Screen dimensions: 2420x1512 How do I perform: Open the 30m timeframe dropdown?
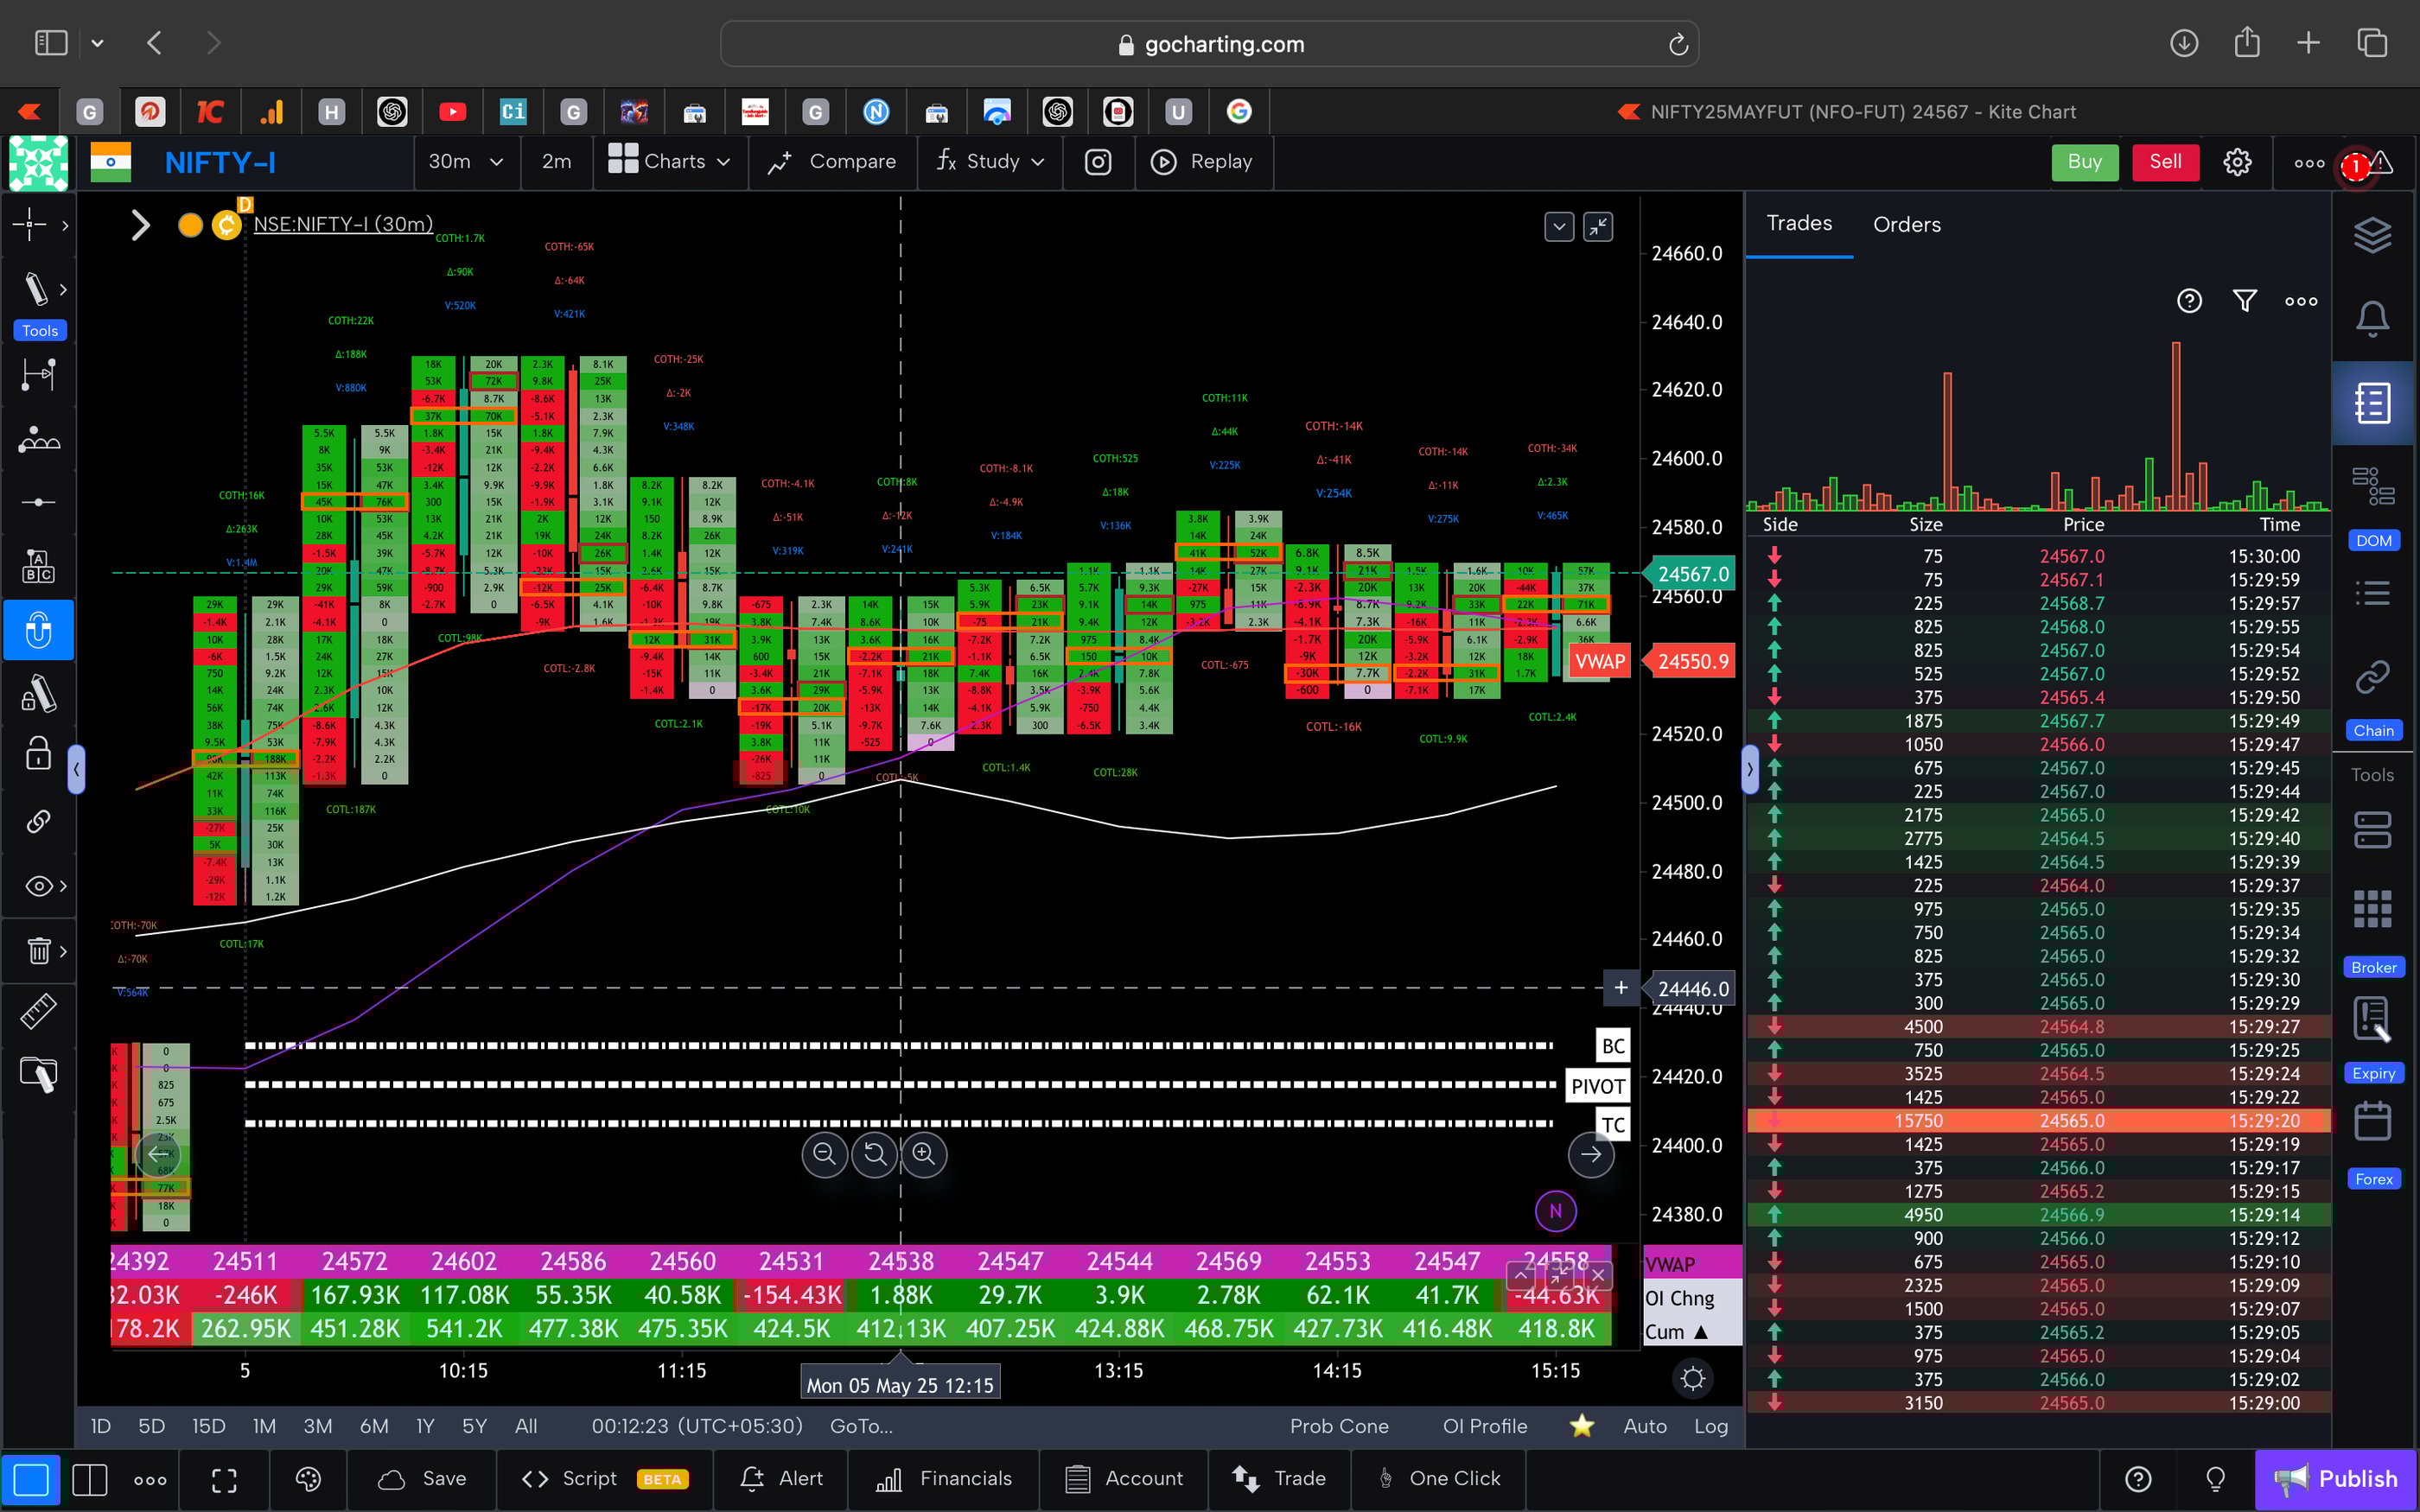point(466,162)
